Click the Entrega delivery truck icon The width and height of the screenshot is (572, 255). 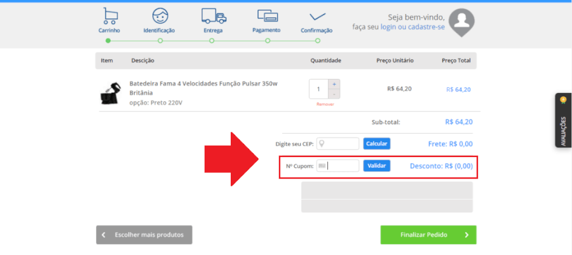tap(214, 15)
